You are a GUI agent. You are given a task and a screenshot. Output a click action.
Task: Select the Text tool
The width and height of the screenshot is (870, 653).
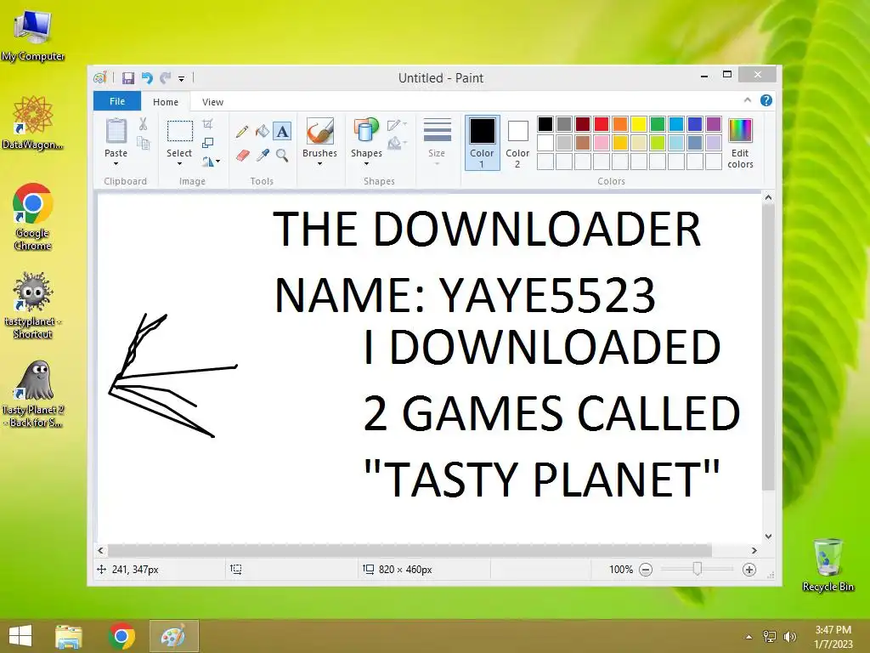pyautogui.click(x=282, y=132)
